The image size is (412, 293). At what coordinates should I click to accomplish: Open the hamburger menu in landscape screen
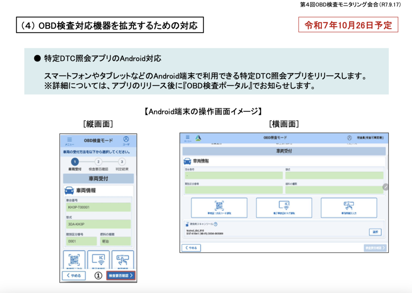pyautogui.click(x=188, y=138)
